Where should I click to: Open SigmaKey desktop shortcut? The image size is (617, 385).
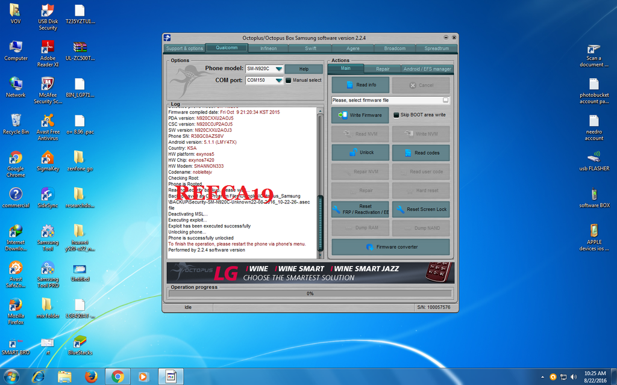click(48, 158)
